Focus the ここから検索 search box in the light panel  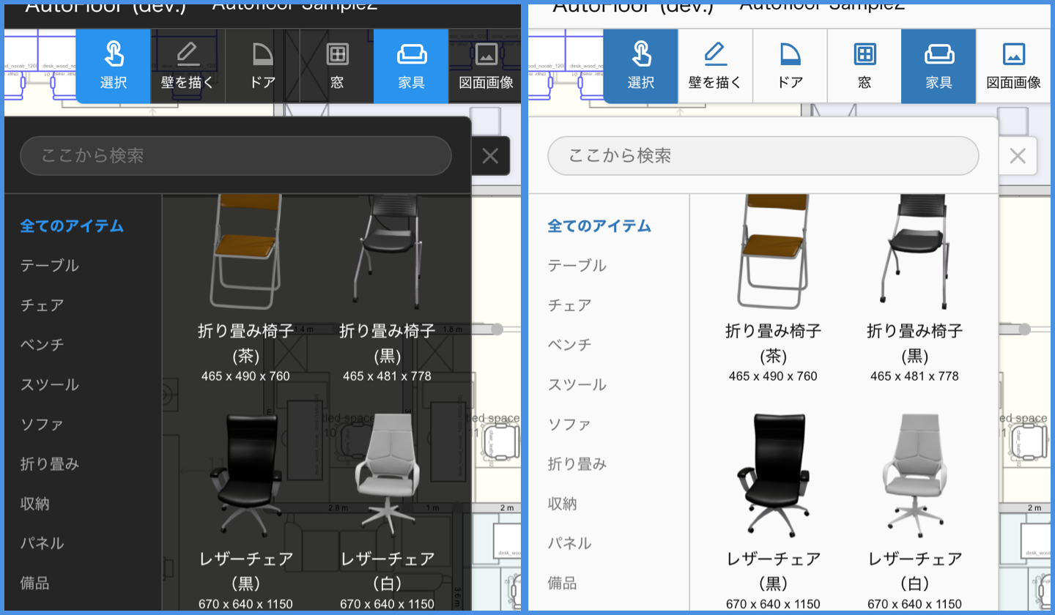[x=763, y=155]
